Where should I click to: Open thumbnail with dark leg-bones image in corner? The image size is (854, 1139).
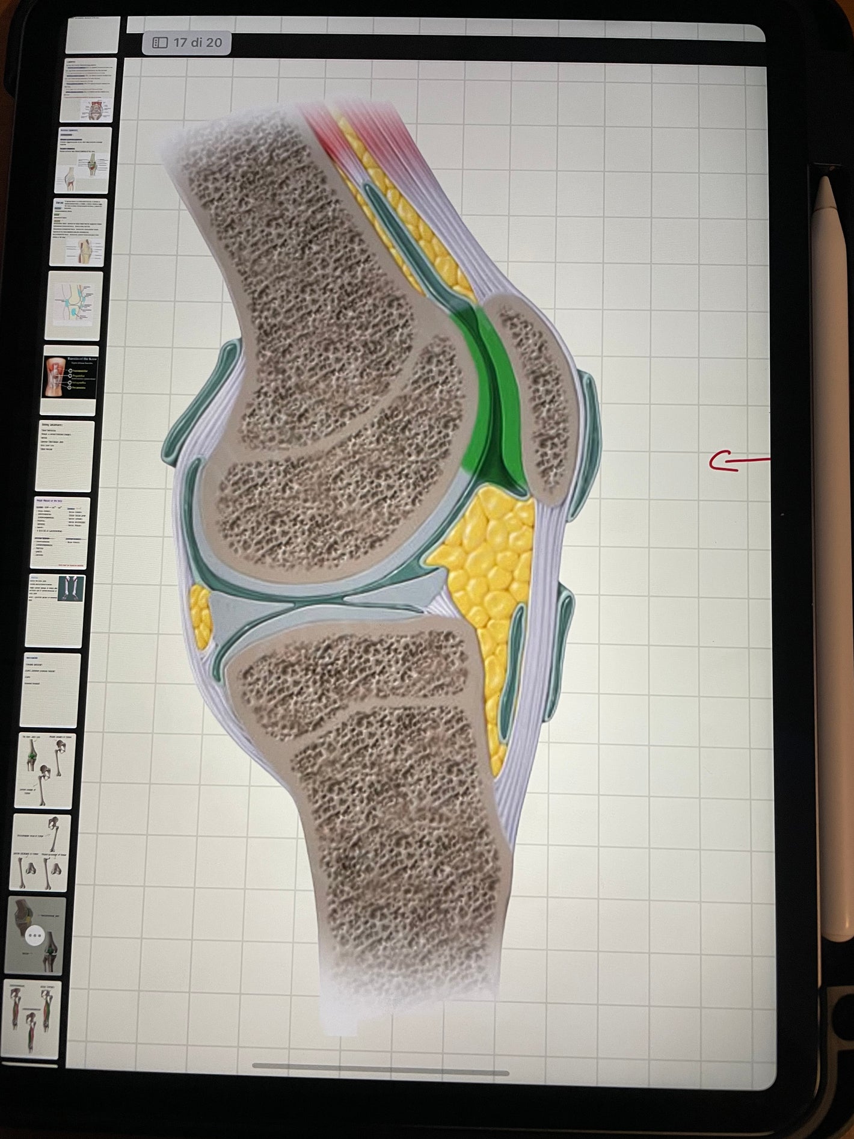[x=55, y=611]
